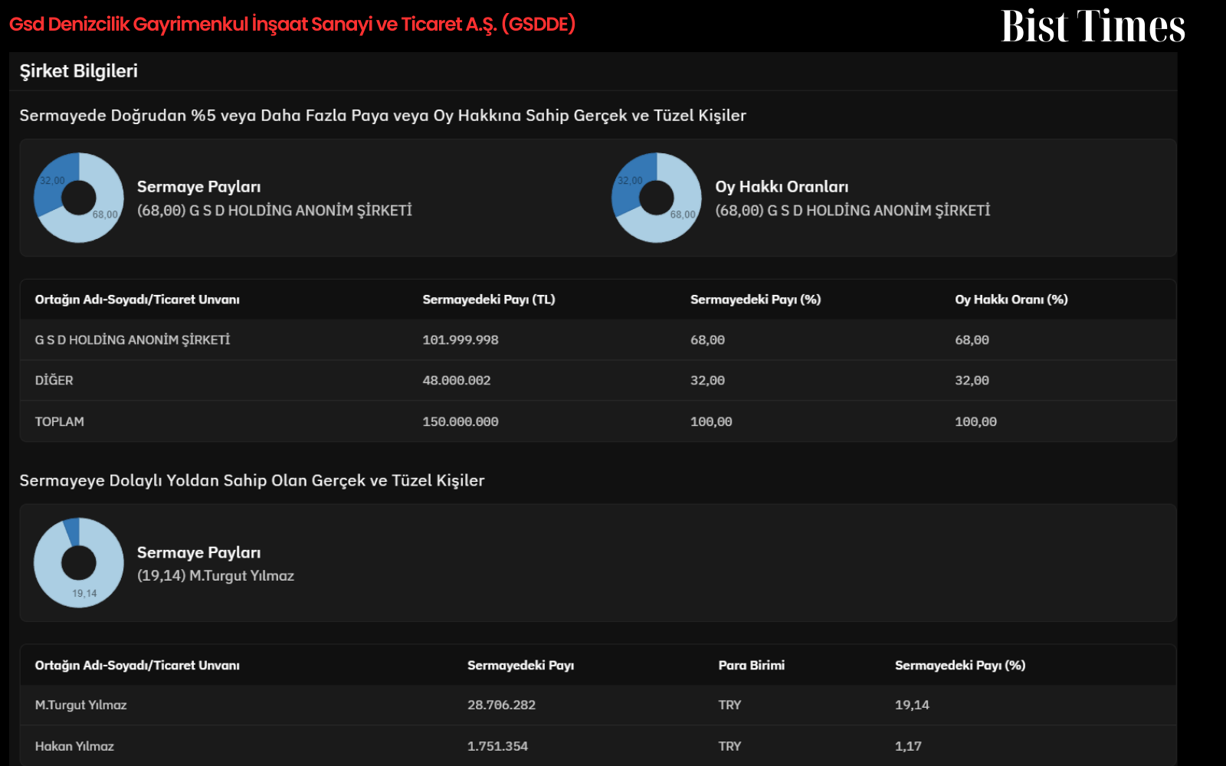Screen dimensions: 1226x766
Task: Click the 'Sermayedeki Payı (TL)' column header
Action: pyautogui.click(x=489, y=300)
